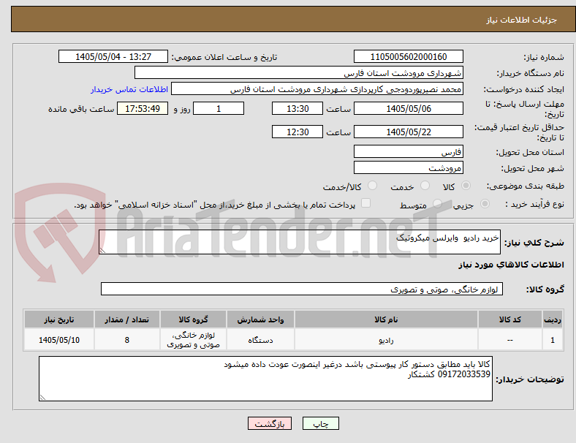Click the need date cell 1405/05/10

coord(59,340)
